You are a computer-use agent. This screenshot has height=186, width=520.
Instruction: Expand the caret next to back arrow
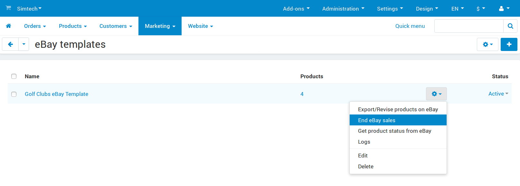tap(24, 44)
